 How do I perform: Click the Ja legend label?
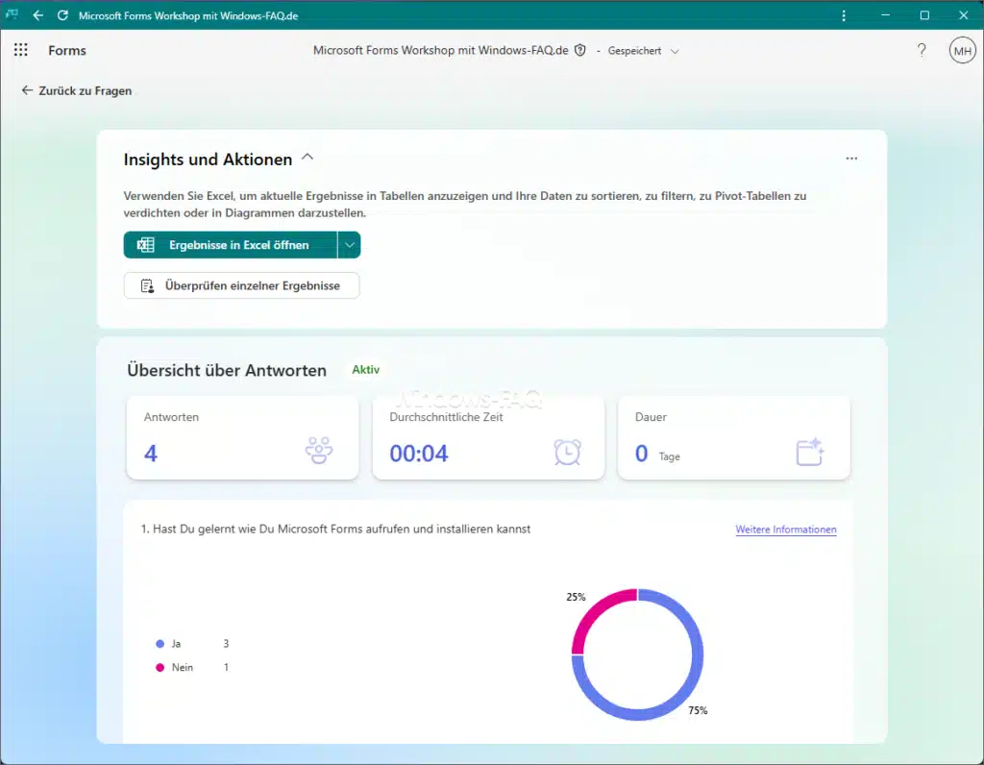point(177,644)
